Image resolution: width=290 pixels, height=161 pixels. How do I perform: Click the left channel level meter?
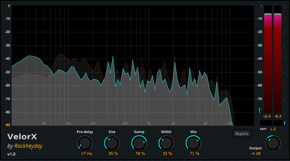point(267,62)
